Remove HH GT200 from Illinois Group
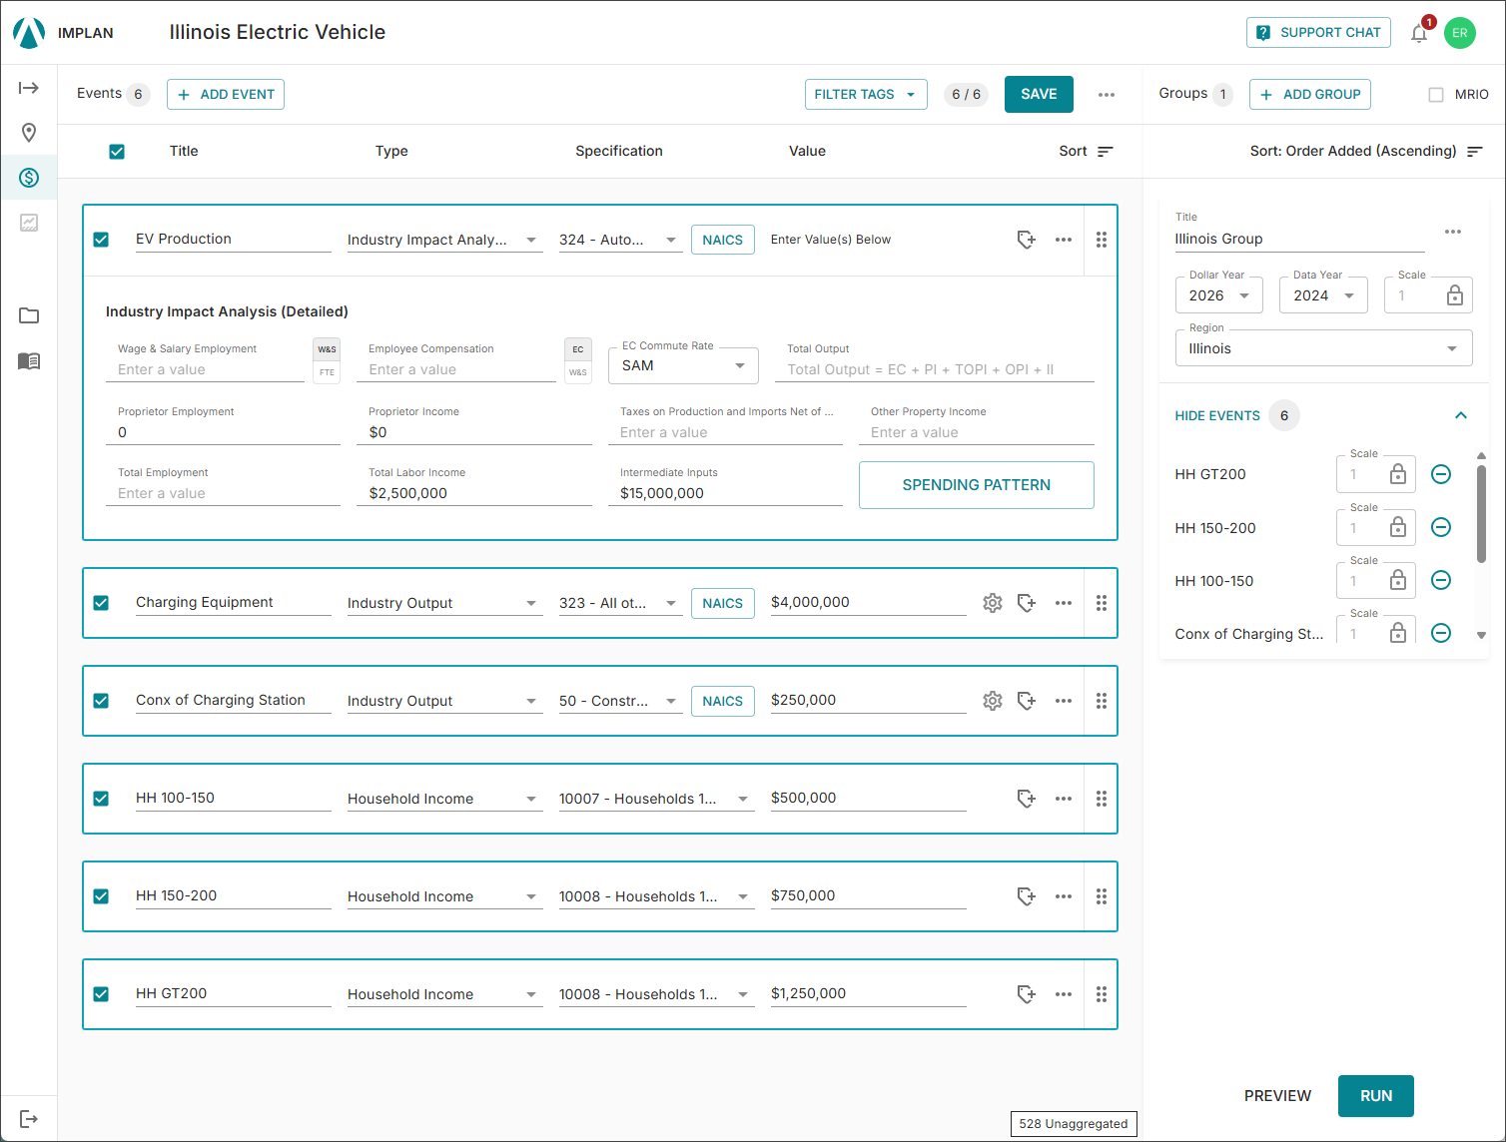Image resolution: width=1506 pixels, height=1142 pixels. 1441,474
